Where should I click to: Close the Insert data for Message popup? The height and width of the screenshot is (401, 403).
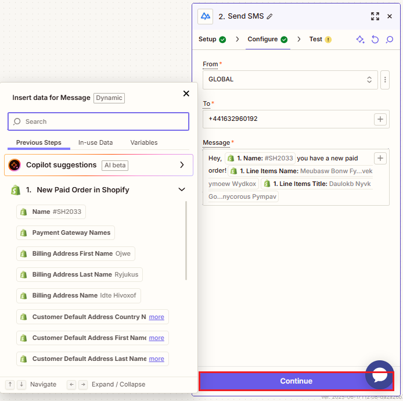(x=186, y=94)
